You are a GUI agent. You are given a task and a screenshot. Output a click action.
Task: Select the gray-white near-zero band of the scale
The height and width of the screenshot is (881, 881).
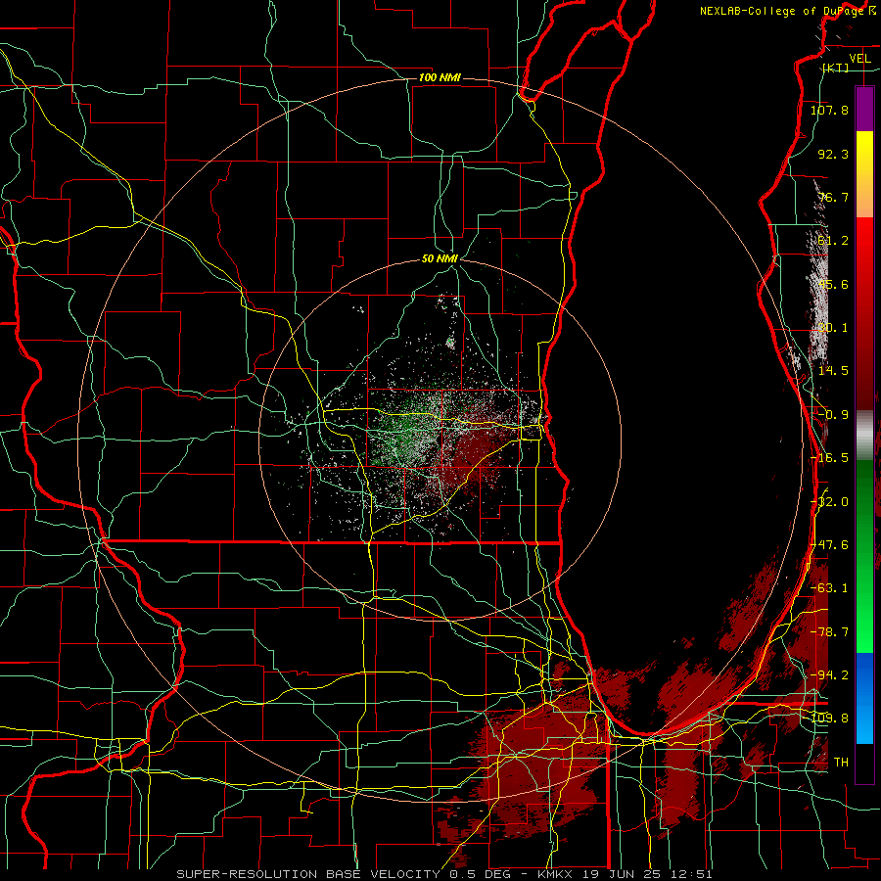864,436
